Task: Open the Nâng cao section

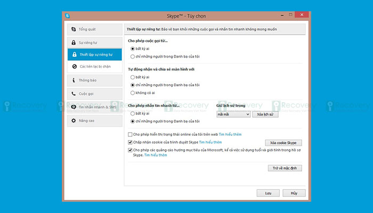Action: click(x=95, y=120)
